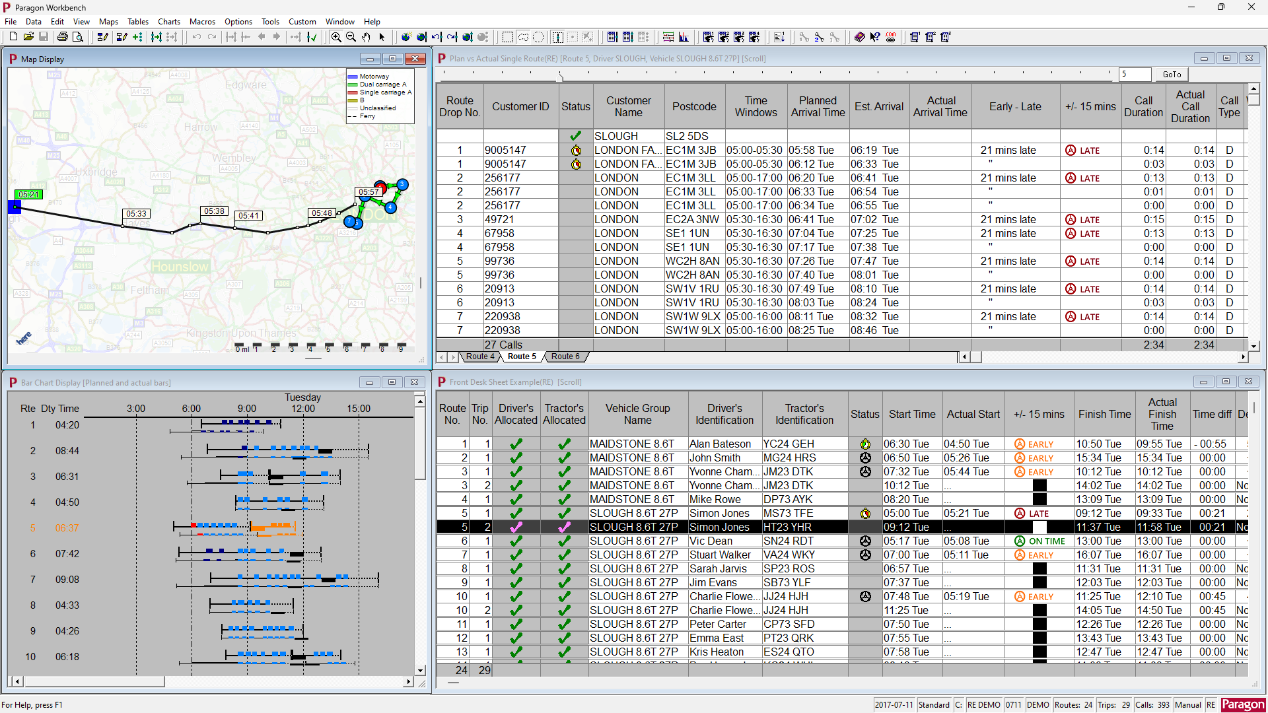Click the route number input field
Viewport: 1268px width, 713px height.
tap(1135, 75)
